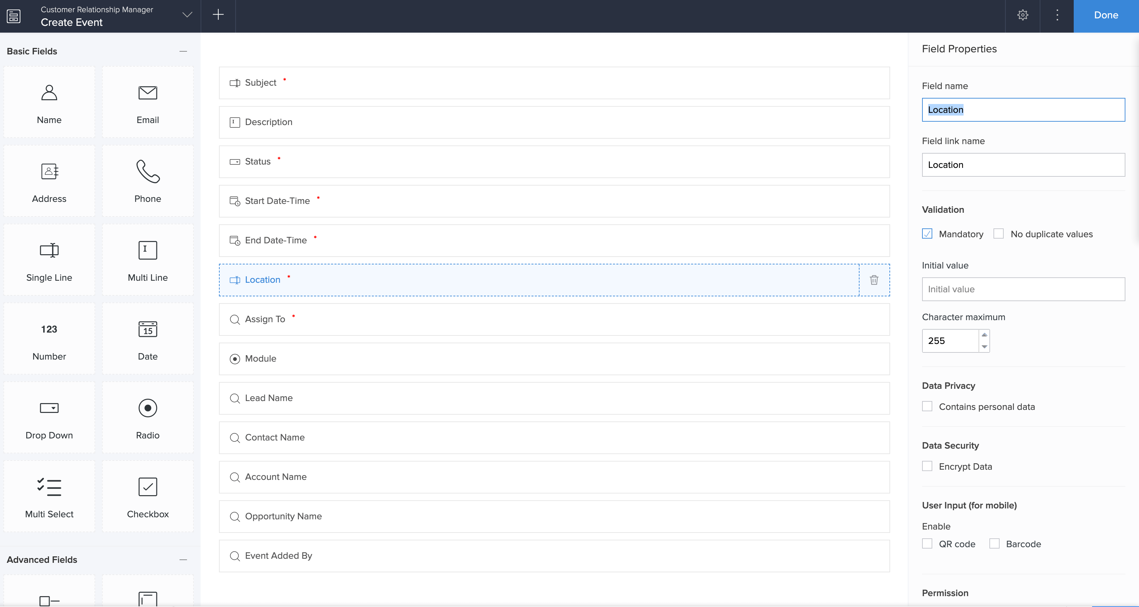Check Encrypt Data option
Screen dimensions: 1139x607
coord(927,466)
